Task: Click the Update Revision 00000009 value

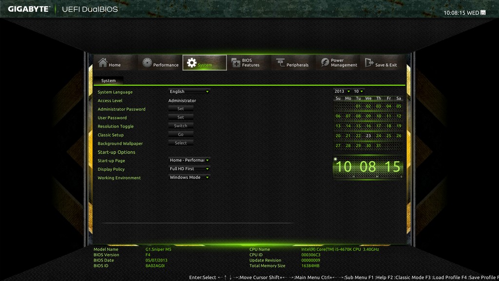Action: (310, 260)
